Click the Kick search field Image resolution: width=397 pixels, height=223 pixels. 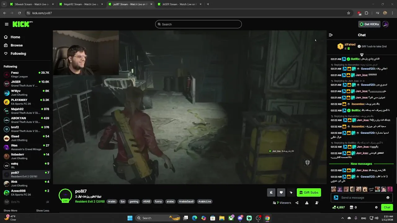click(198, 24)
